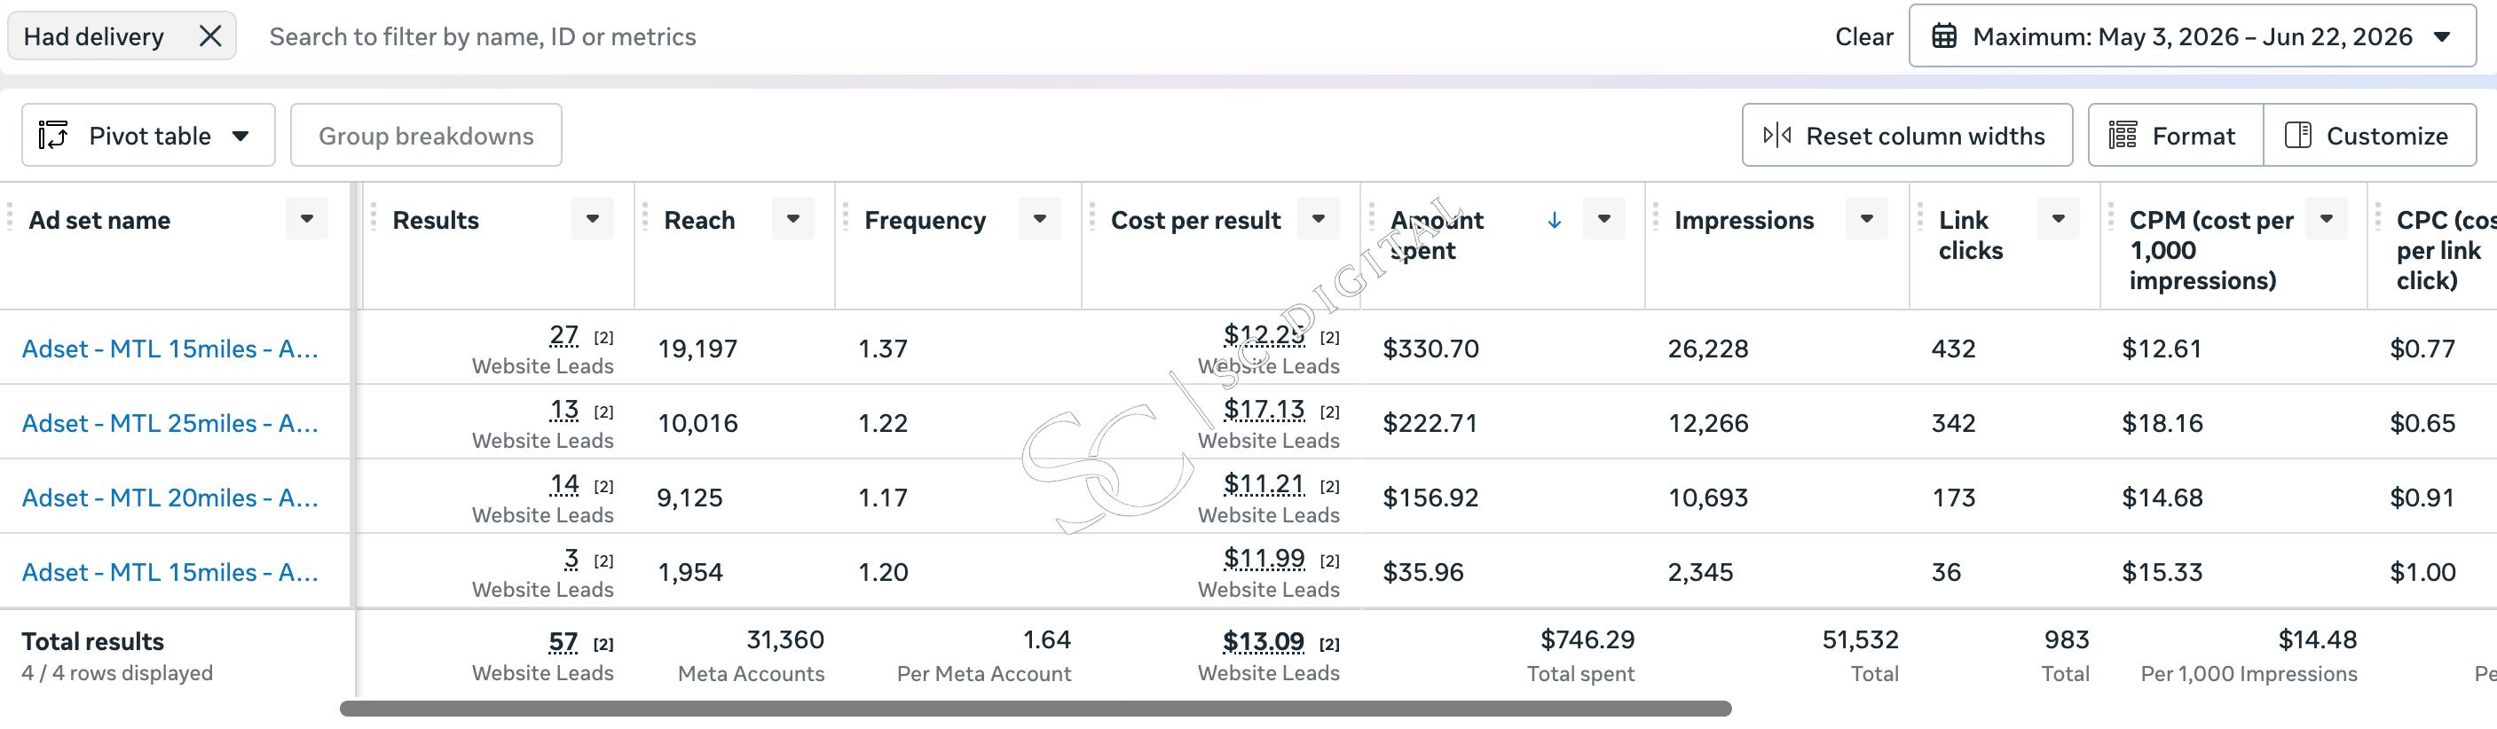Click the Format table icon
Image resolution: width=2497 pixels, height=729 pixels.
pyautogui.click(x=2122, y=136)
